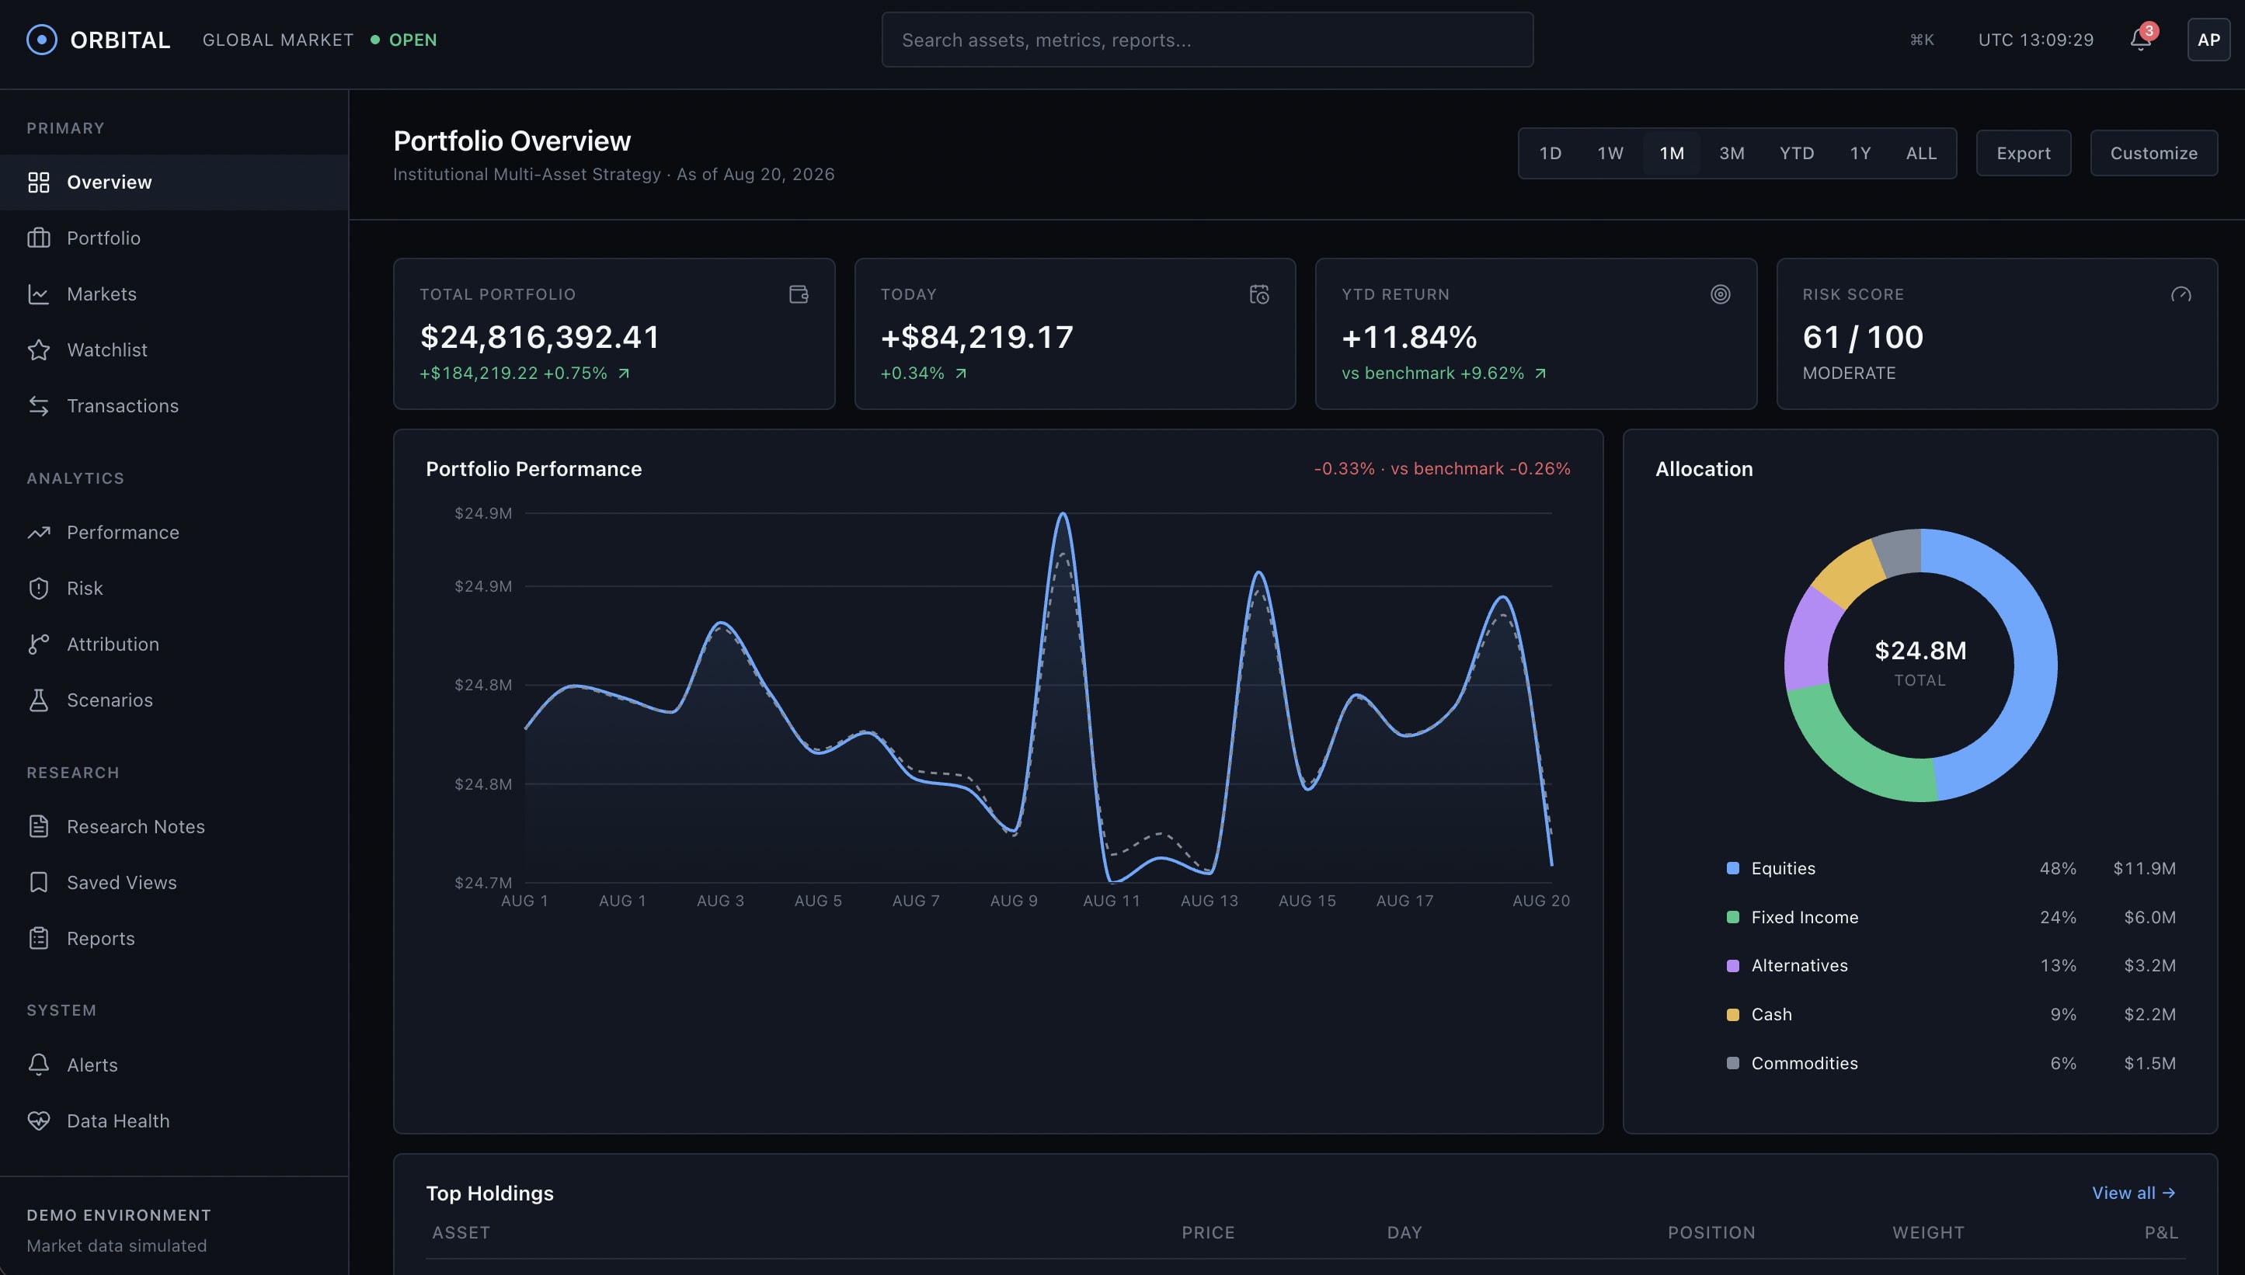2245x1275 pixels.
Task: Click the Research Notes document icon
Action: click(x=39, y=827)
